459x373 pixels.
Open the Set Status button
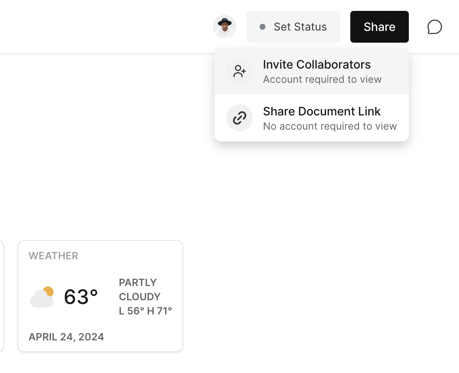point(293,27)
